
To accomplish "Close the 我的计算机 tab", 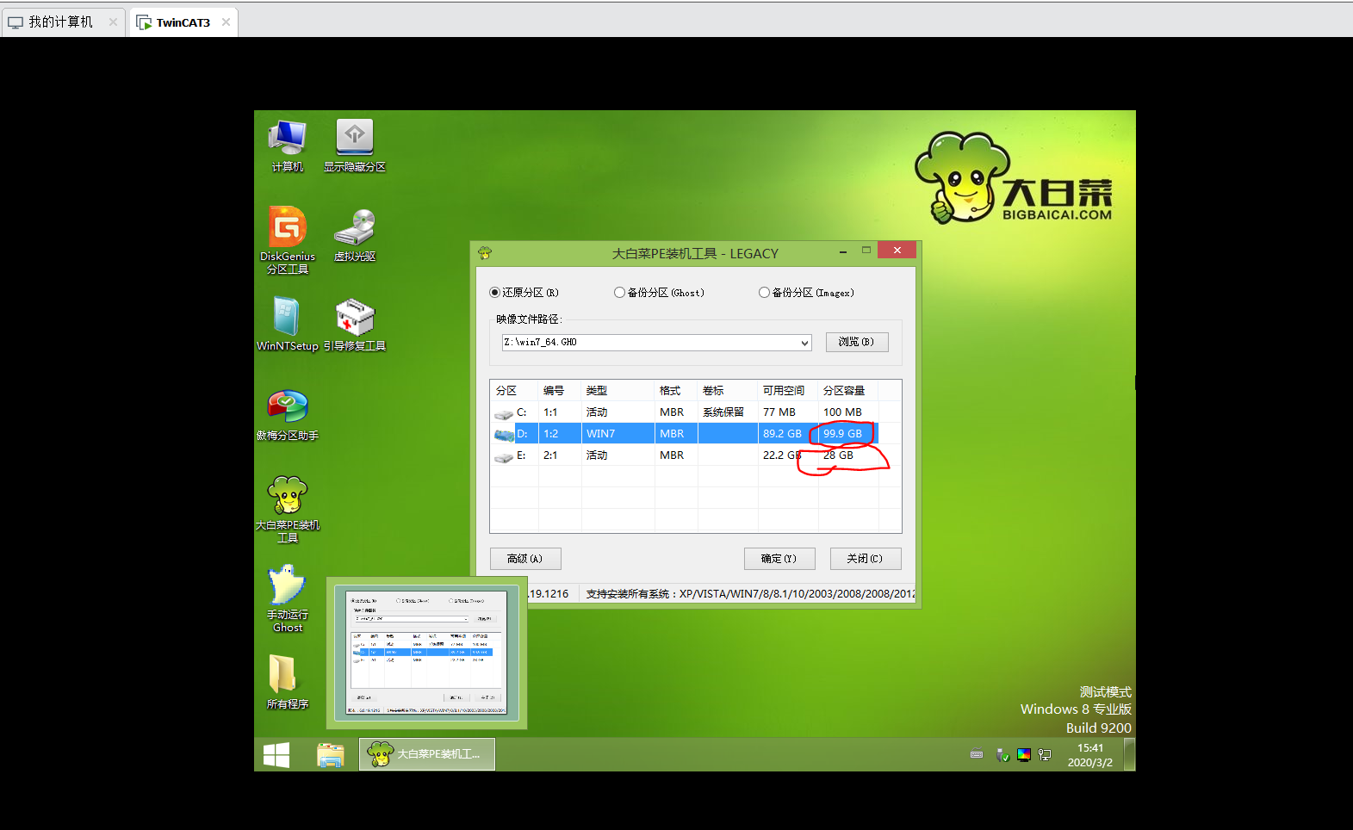I will 113,22.
